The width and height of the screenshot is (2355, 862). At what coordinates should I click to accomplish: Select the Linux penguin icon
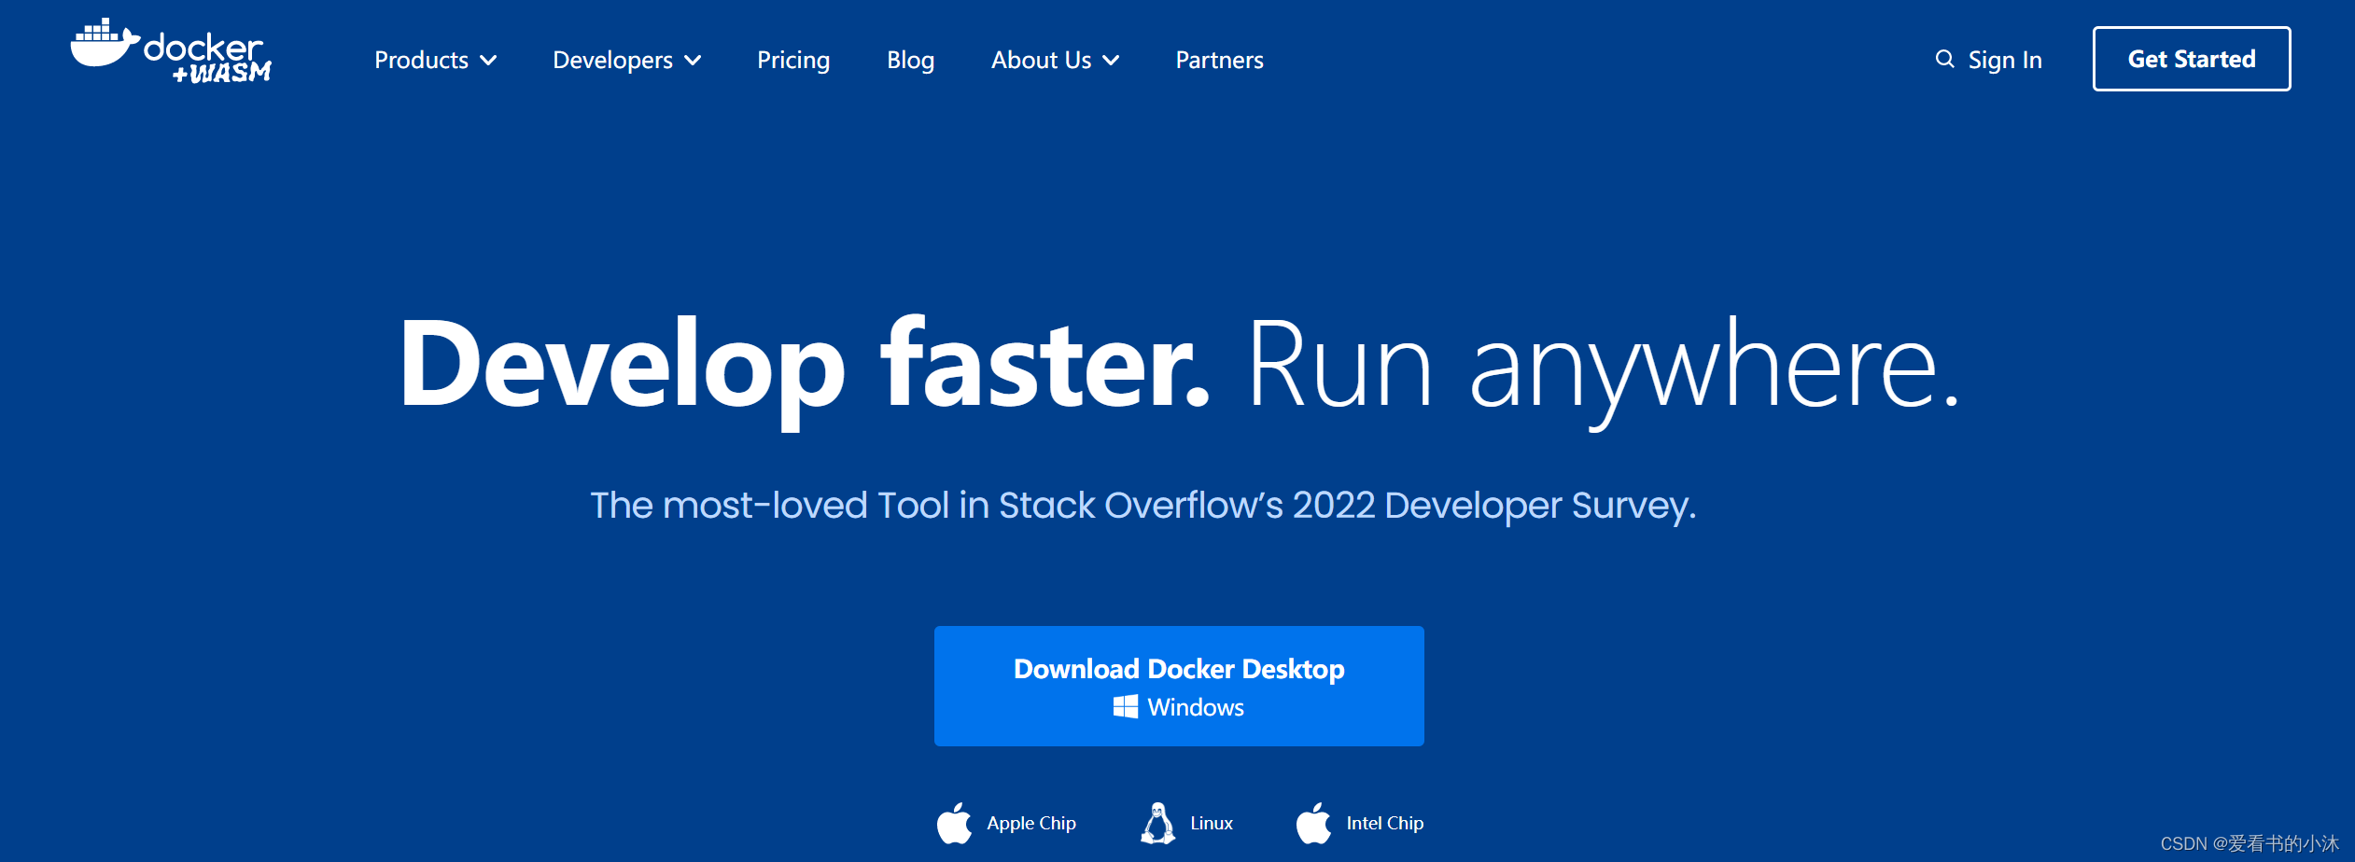coord(1157,824)
